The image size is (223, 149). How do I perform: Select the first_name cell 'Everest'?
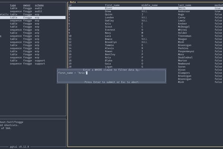110,30
